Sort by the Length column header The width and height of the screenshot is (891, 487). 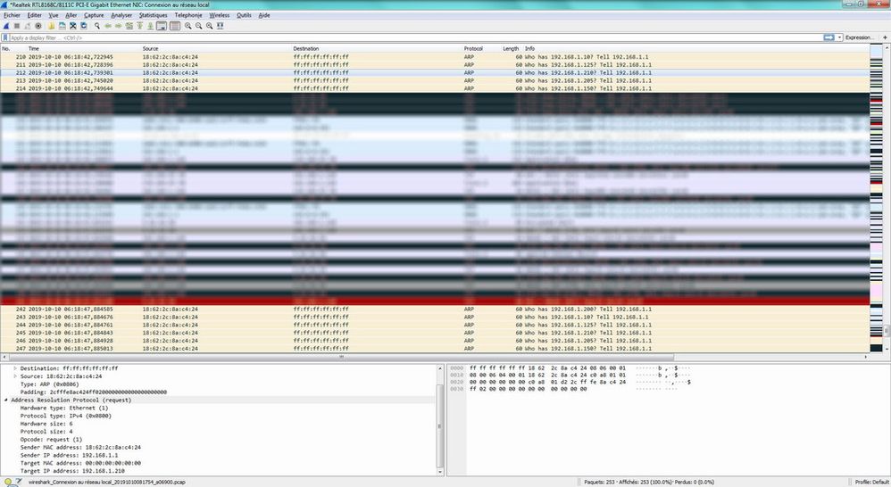[511, 48]
